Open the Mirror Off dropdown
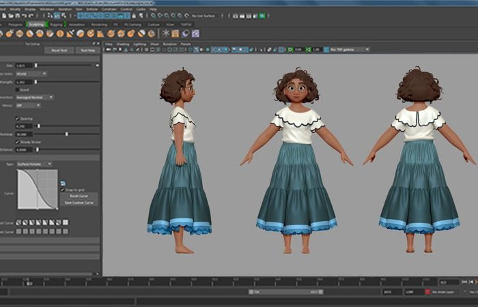 28,105
